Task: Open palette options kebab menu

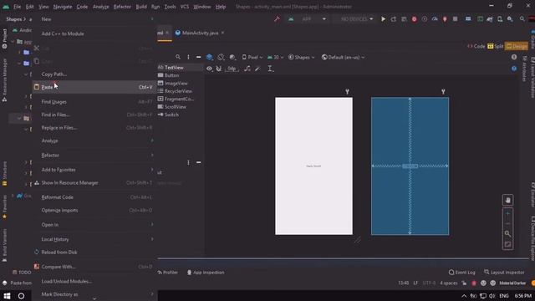Action: [188, 57]
